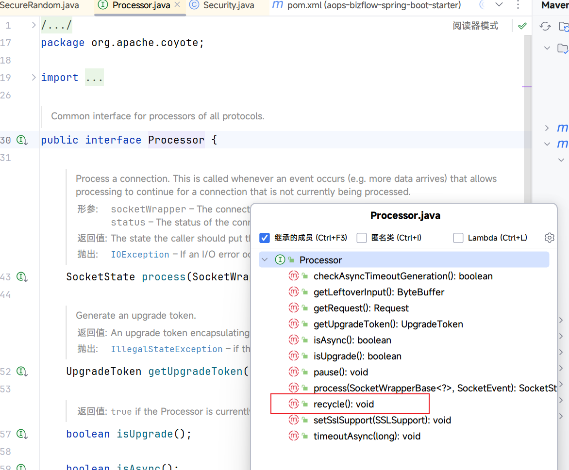The image size is (569, 470).
Task: Click Maven reload projects icon
Action: tap(545, 26)
